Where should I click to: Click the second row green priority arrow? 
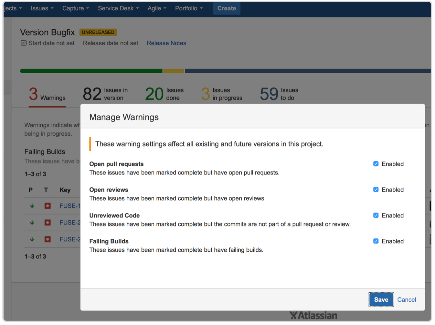pyautogui.click(x=32, y=223)
